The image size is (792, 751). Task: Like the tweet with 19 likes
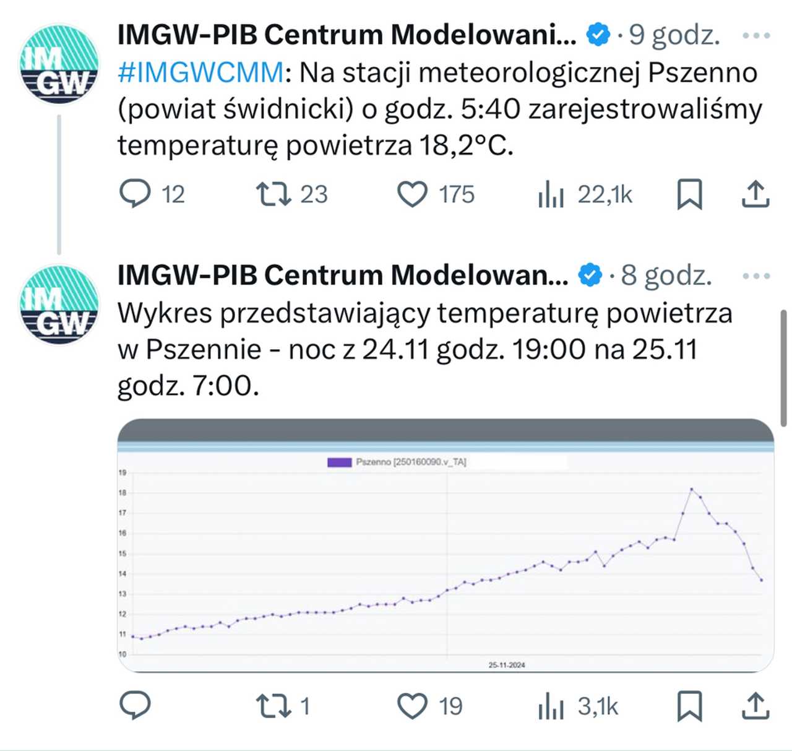(x=412, y=706)
